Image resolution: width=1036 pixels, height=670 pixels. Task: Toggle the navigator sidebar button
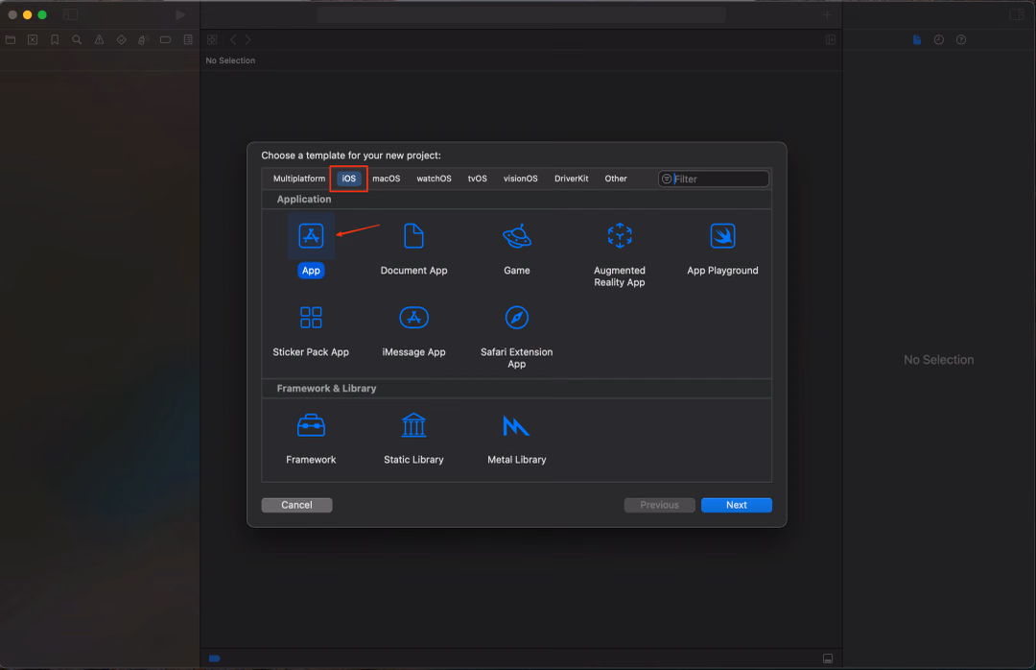click(70, 14)
